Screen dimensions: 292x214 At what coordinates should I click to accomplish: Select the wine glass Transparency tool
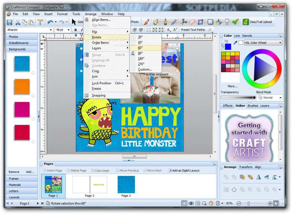[227, 22]
